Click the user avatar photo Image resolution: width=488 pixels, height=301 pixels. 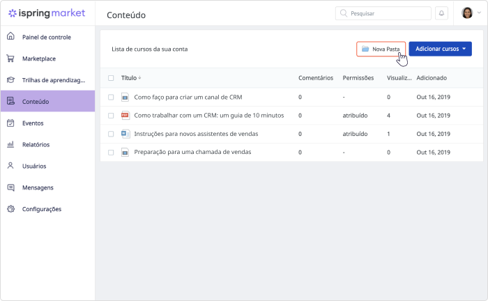[x=467, y=13]
